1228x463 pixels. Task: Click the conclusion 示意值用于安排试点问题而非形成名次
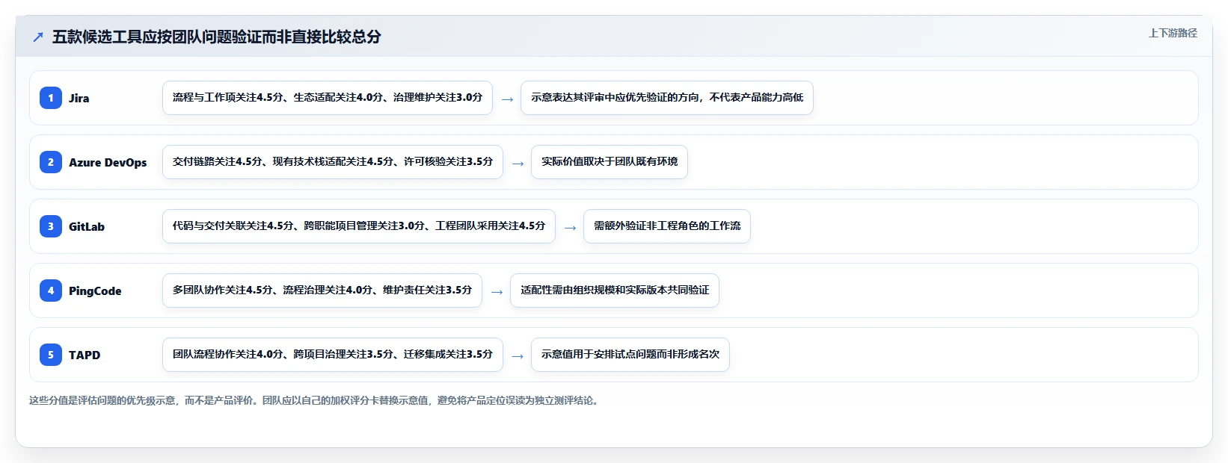pos(630,355)
